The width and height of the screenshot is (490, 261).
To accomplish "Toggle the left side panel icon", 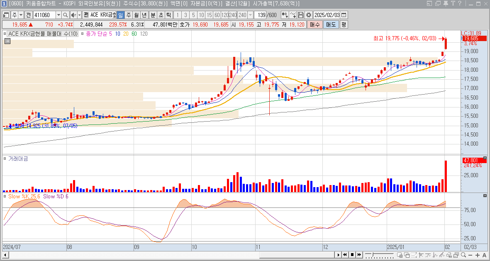I will (6, 15).
